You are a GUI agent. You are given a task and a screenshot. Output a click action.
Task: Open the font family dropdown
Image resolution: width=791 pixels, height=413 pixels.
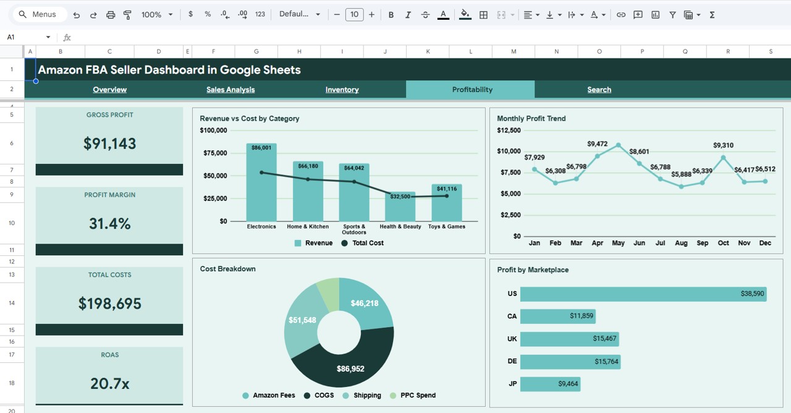(x=300, y=14)
